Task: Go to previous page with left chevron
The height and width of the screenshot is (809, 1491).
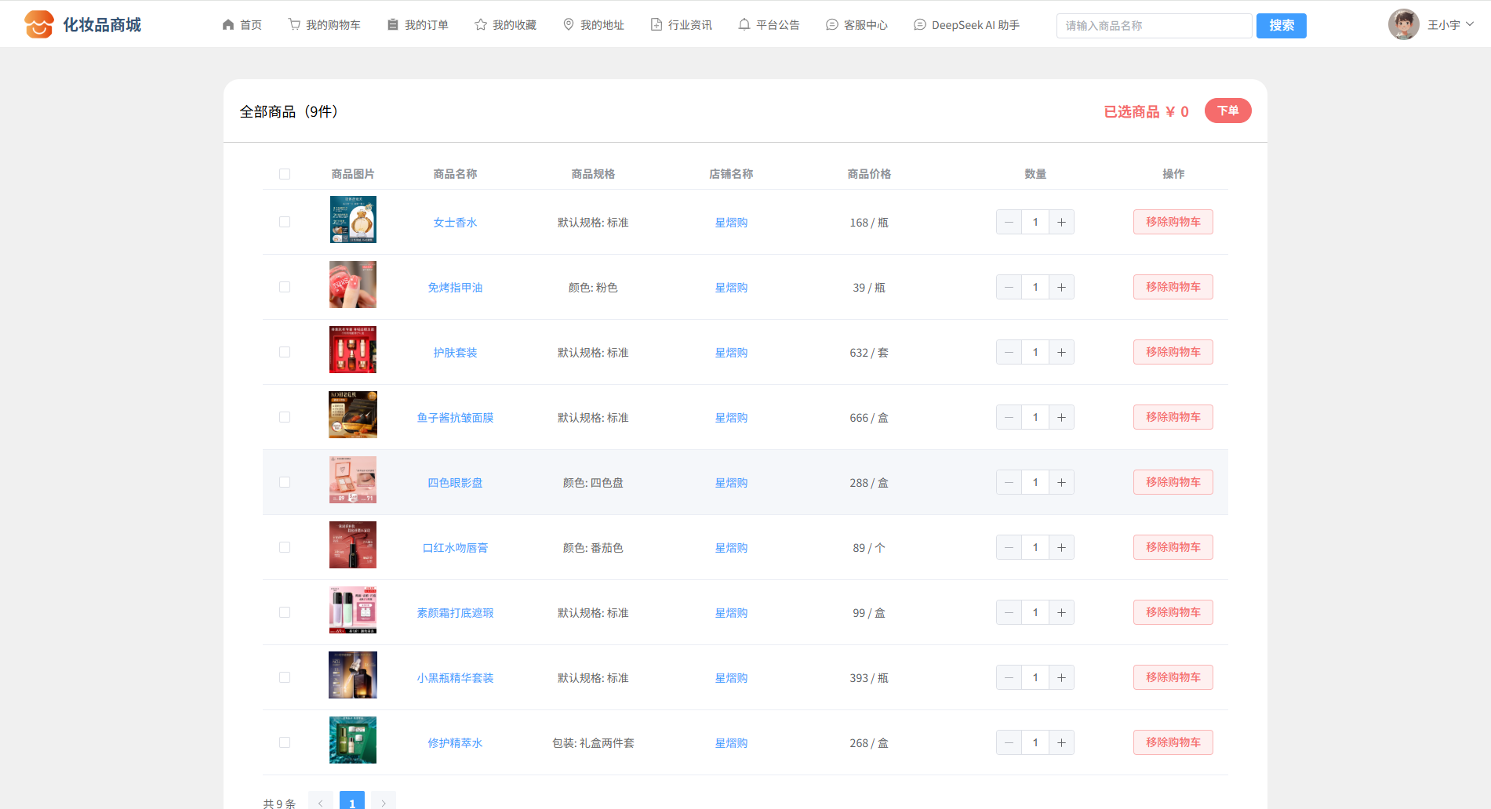Action: click(x=321, y=802)
